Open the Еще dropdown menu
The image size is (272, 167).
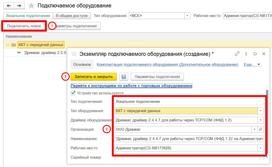click(x=252, y=64)
